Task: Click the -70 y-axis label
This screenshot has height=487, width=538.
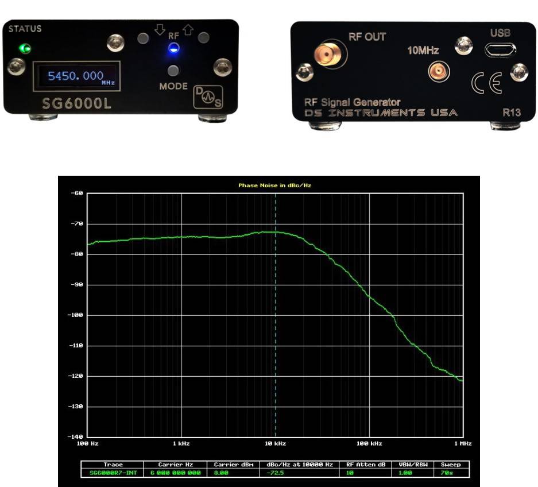Action: (76, 224)
